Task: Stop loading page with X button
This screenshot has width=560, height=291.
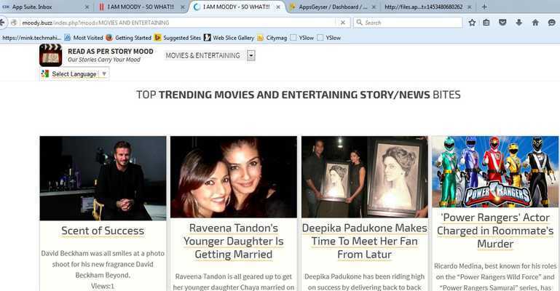Action: point(343,23)
